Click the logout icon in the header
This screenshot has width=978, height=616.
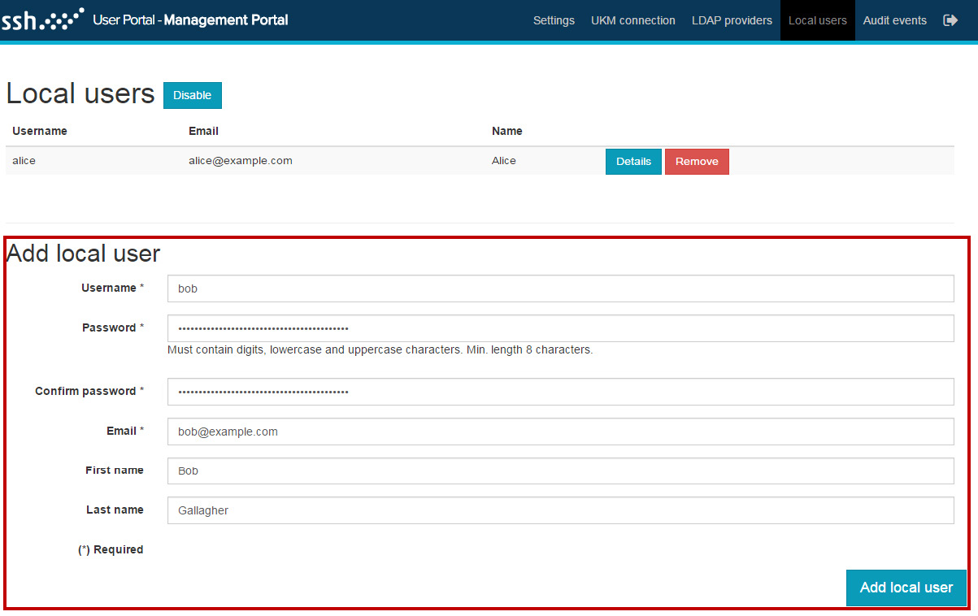(x=950, y=20)
